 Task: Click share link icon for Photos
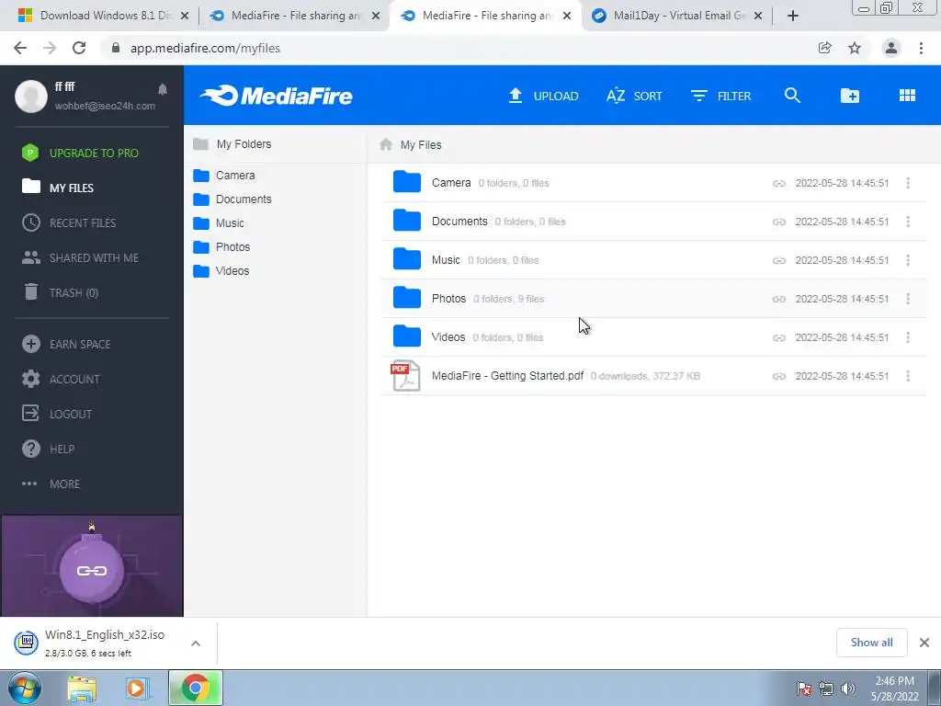pyautogui.click(x=779, y=299)
